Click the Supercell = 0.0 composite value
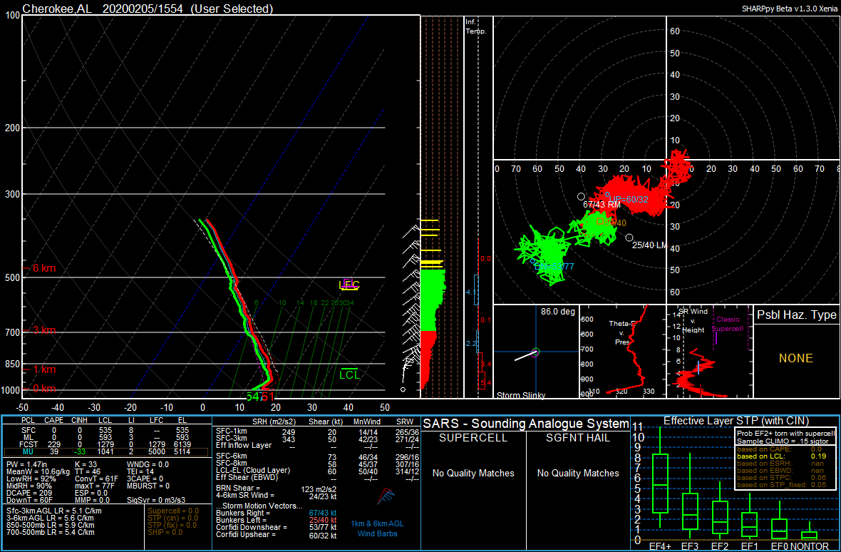Image resolution: width=841 pixels, height=552 pixels. point(172,511)
